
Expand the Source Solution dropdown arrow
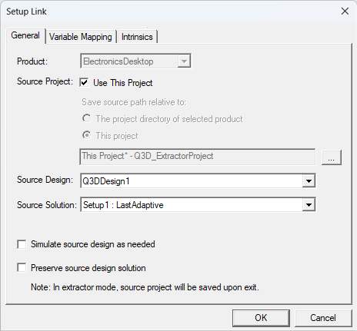click(x=309, y=205)
